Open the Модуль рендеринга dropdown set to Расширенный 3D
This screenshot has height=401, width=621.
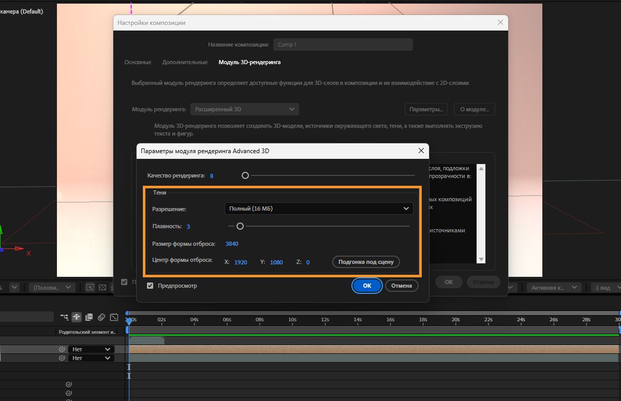pos(245,109)
